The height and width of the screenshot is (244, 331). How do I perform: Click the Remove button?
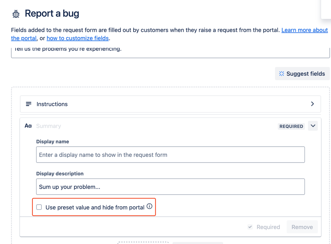[x=302, y=227]
